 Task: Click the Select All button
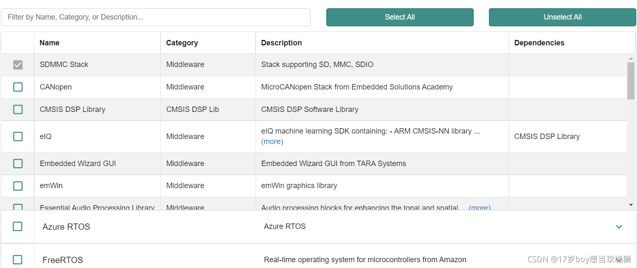click(400, 17)
